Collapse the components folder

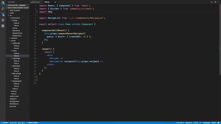coord(15,18)
